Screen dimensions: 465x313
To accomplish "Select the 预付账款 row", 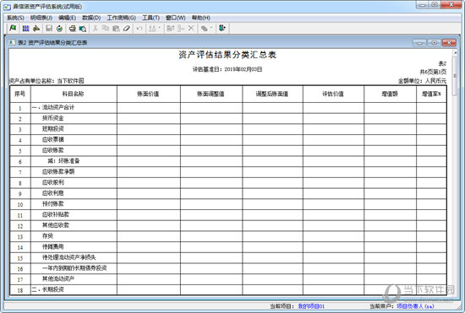I will 228,204.
